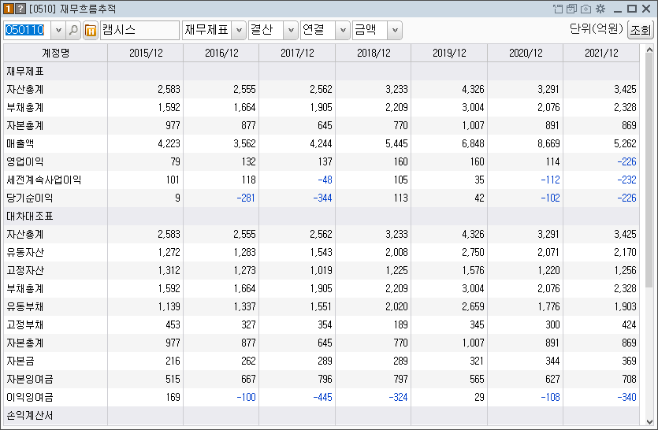658x430 pixels.
Task: Click 2017/12 세전계속사업이익 value -48
Action: coord(325,180)
